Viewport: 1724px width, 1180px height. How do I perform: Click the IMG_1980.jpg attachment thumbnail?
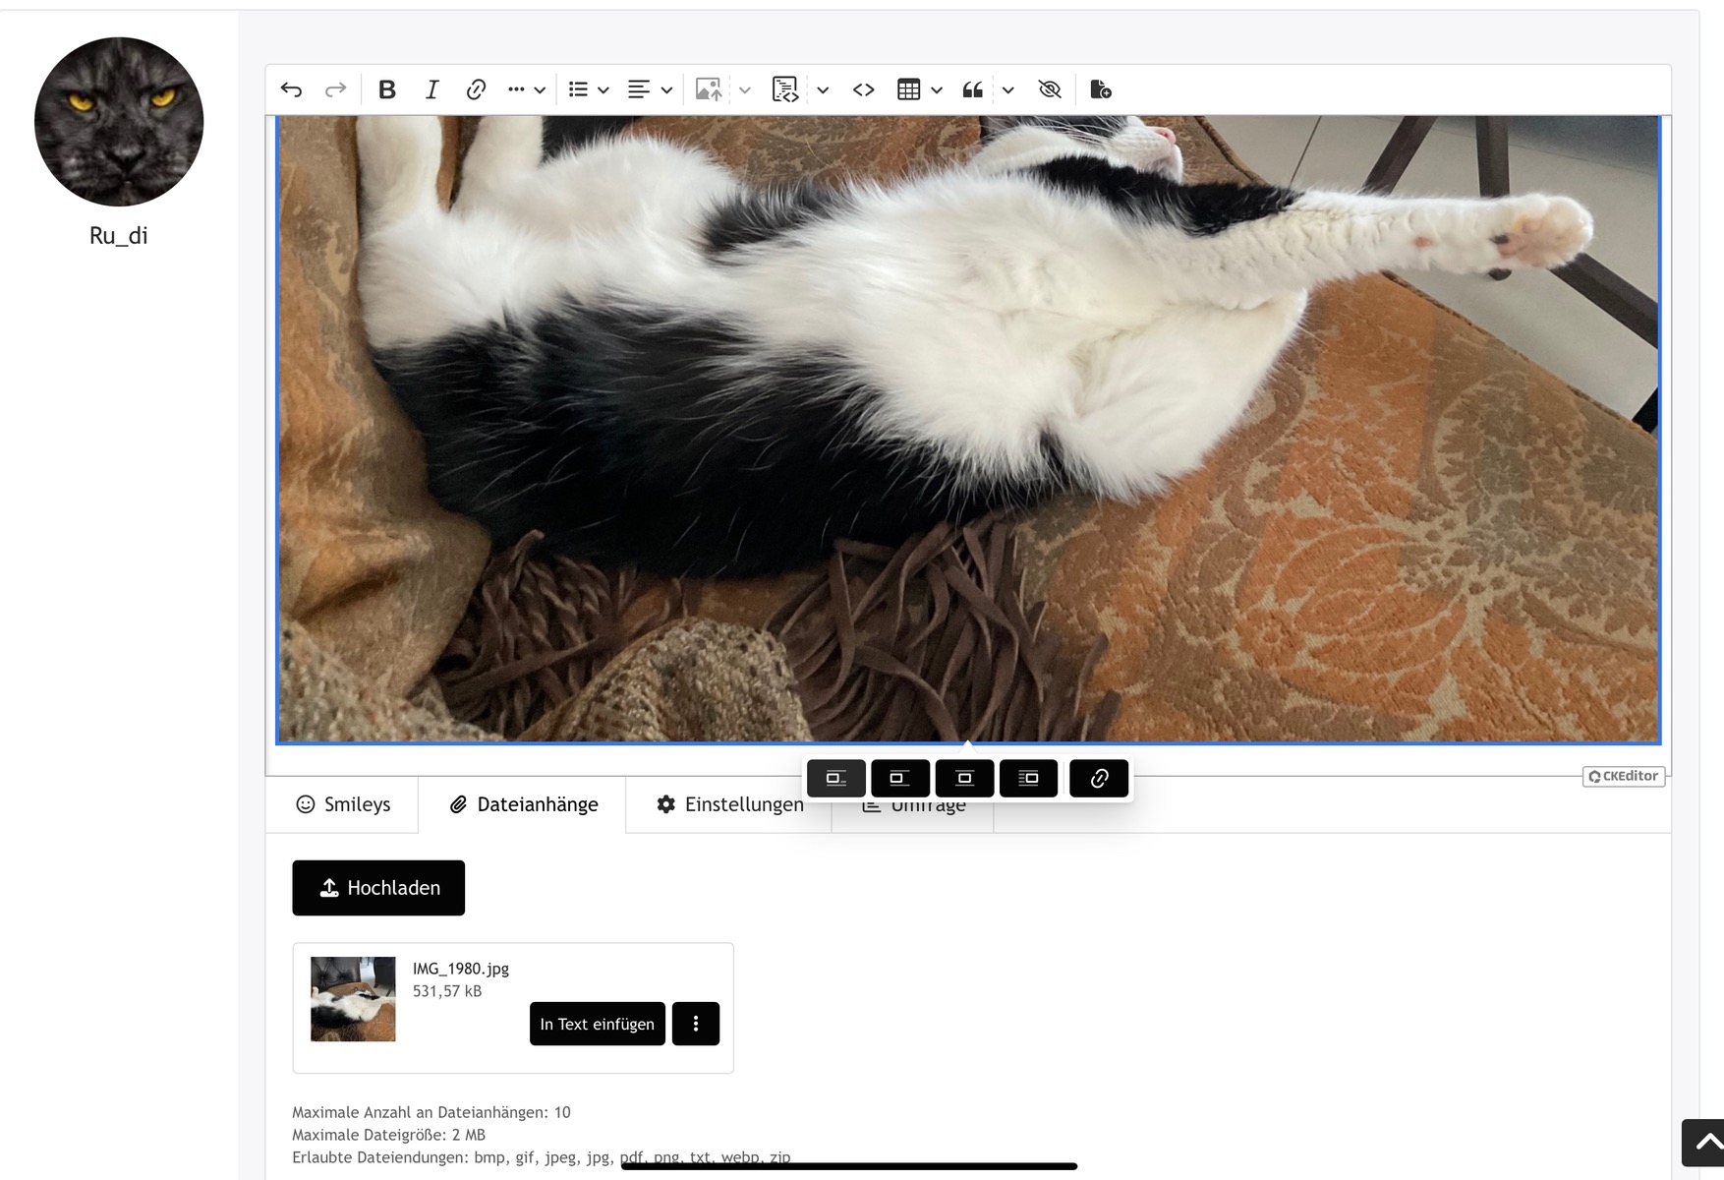point(353,999)
